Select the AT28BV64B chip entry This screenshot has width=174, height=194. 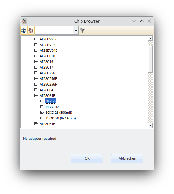point(48,50)
